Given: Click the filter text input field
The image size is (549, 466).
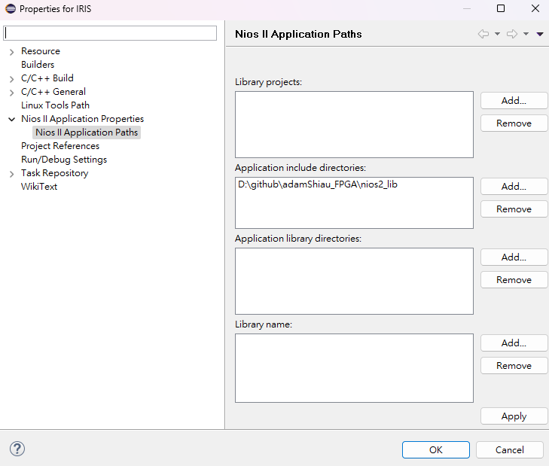Looking at the screenshot, I should click(110, 33).
